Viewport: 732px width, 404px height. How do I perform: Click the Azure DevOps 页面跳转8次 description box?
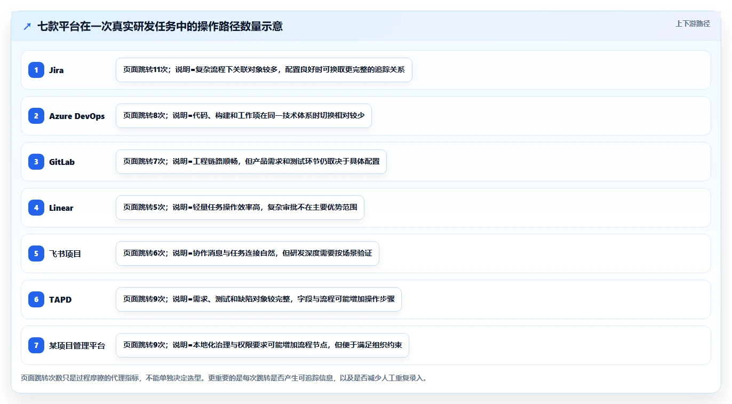[x=244, y=116]
